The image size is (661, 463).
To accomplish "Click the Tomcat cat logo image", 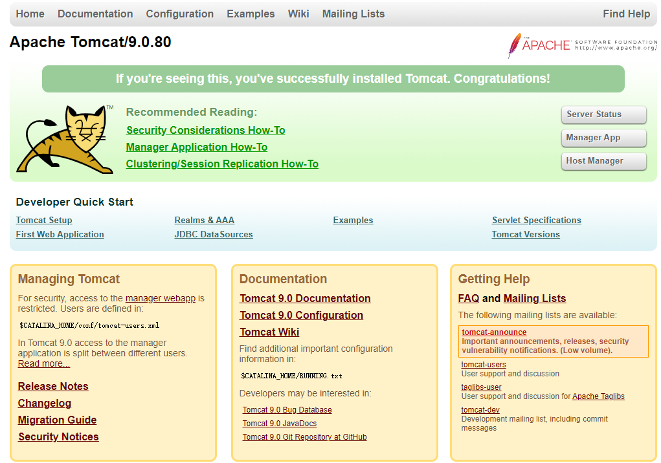I will pos(65,139).
